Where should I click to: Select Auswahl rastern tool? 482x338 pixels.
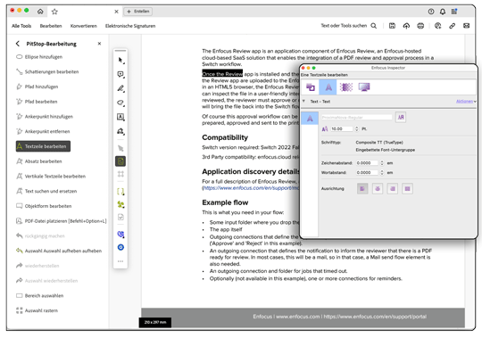point(37,310)
